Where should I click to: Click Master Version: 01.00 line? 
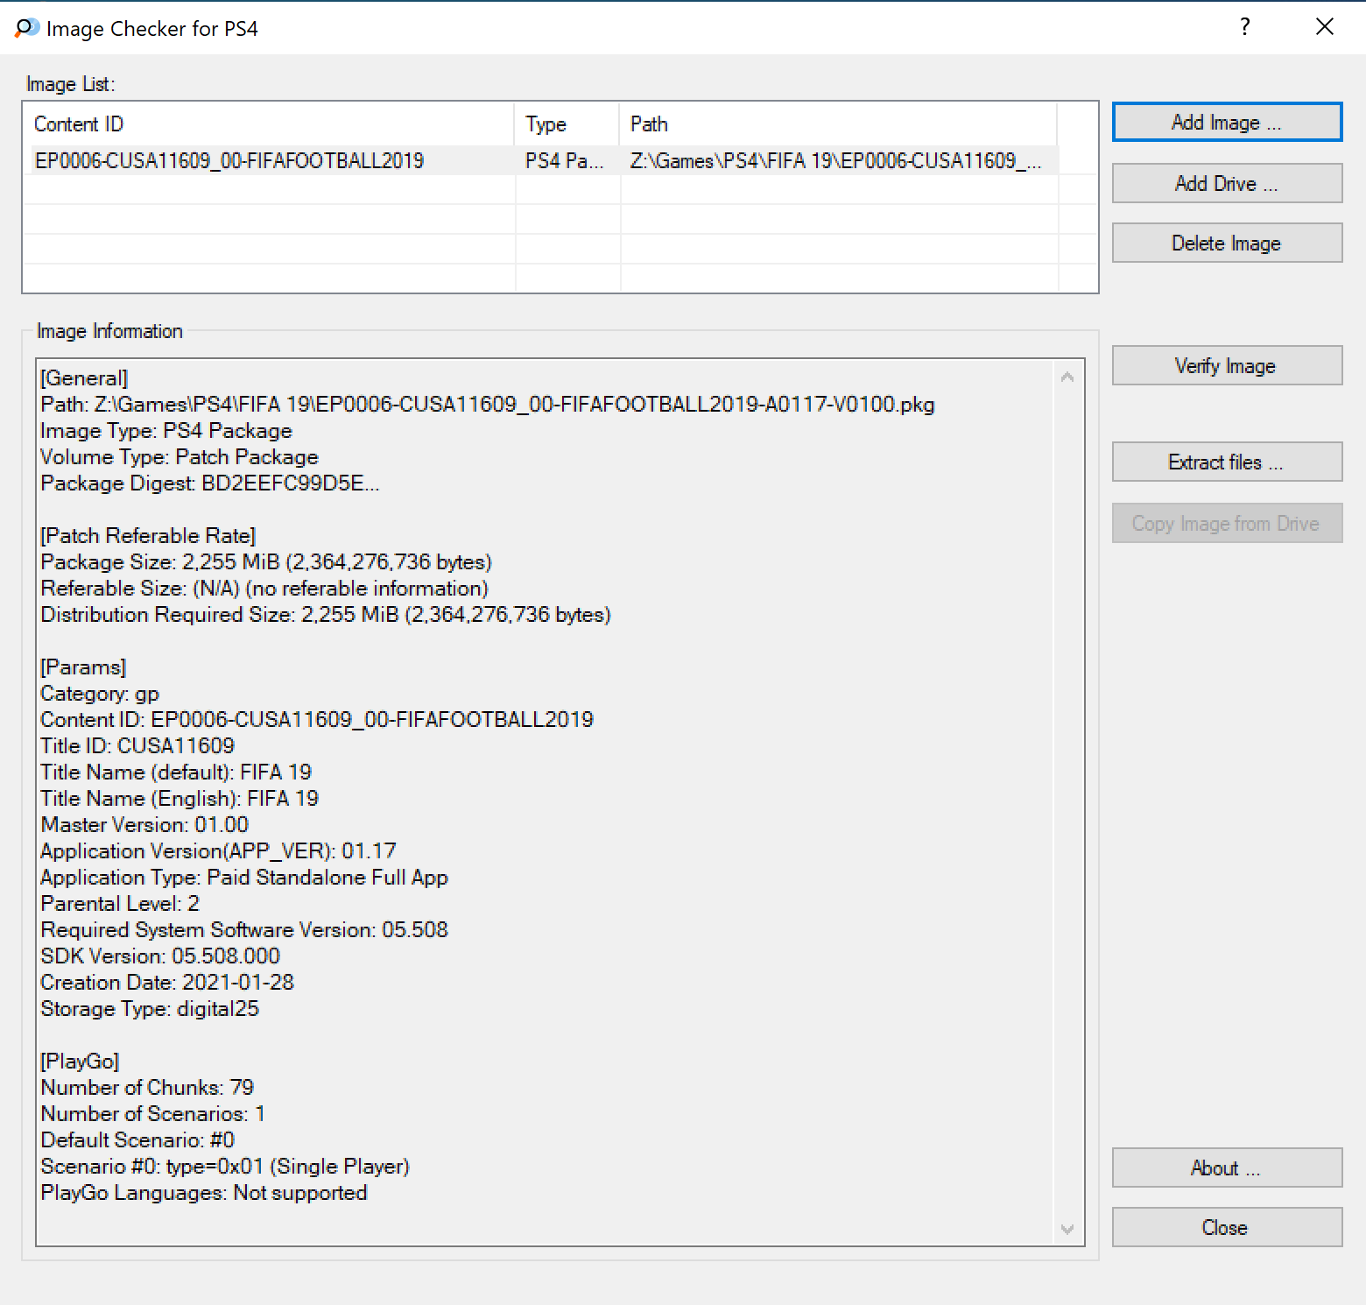coord(144,824)
